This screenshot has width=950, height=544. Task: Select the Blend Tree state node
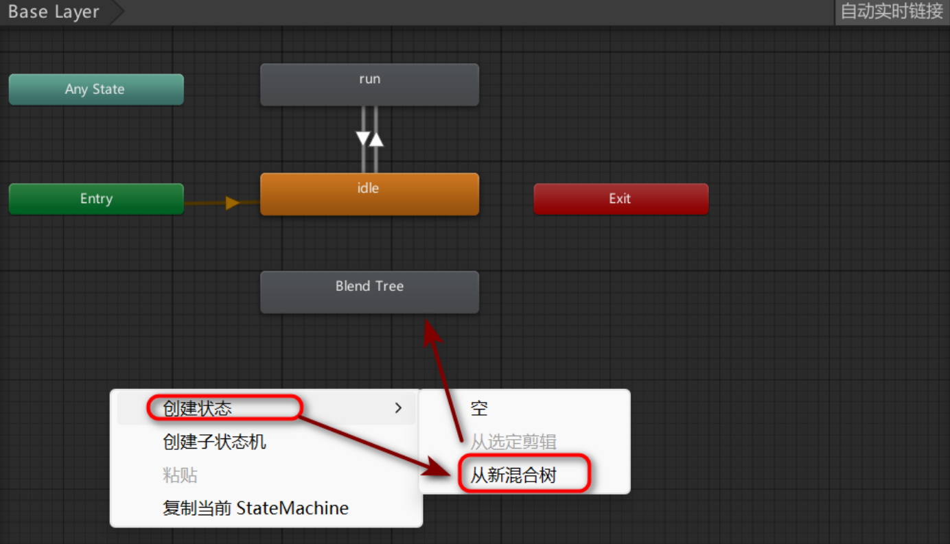click(369, 292)
